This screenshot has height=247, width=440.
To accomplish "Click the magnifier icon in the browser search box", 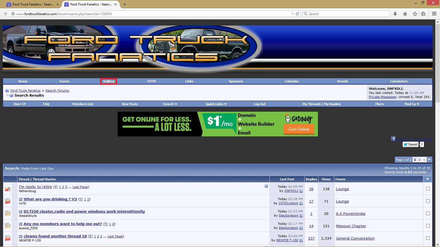I will [x=306, y=14].
